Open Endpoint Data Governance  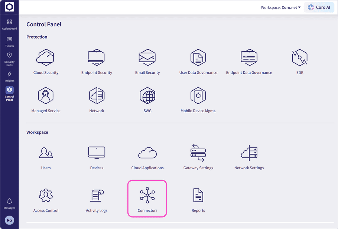(249, 58)
